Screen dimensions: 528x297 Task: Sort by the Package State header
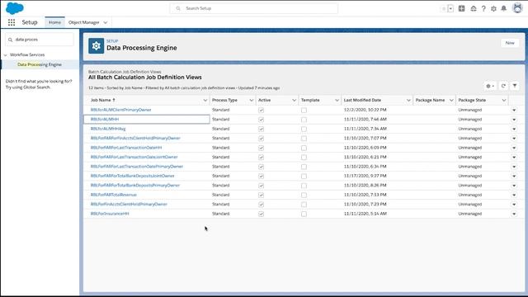(x=472, y=100)
